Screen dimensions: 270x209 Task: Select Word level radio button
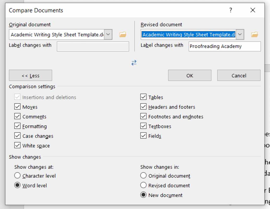pyautogui.click(x=17, y=185)
